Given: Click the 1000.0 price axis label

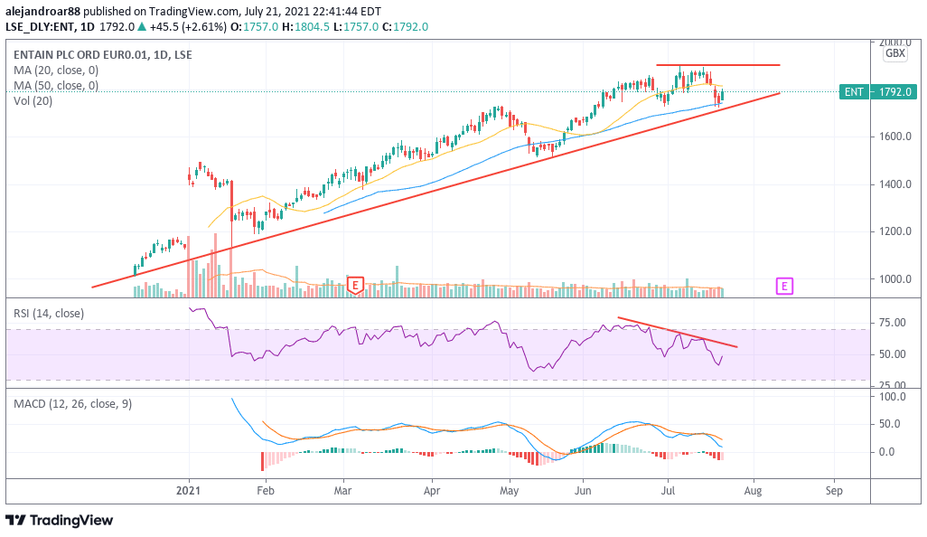Looking at the screenshot, I should 895,278.
